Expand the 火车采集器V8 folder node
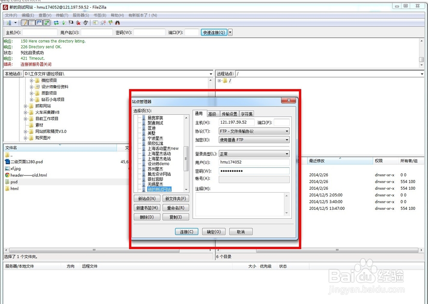This screenshot has width=428, height=304. (x=25, y=112)
